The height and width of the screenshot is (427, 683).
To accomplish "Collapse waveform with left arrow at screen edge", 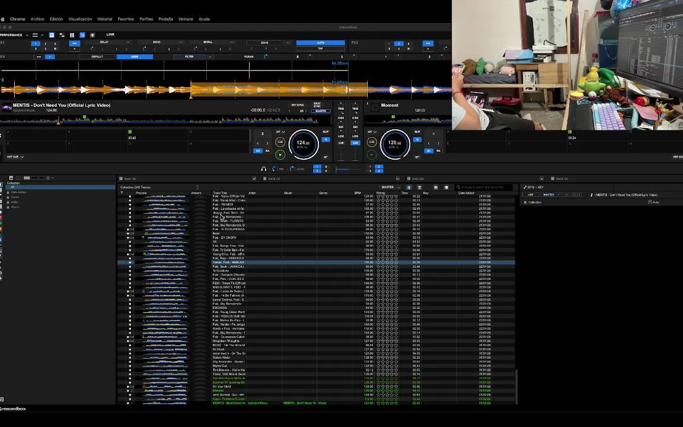I will click(x=2, y=79).
